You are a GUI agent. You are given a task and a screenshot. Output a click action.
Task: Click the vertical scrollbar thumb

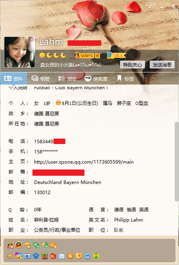(177, 161)
